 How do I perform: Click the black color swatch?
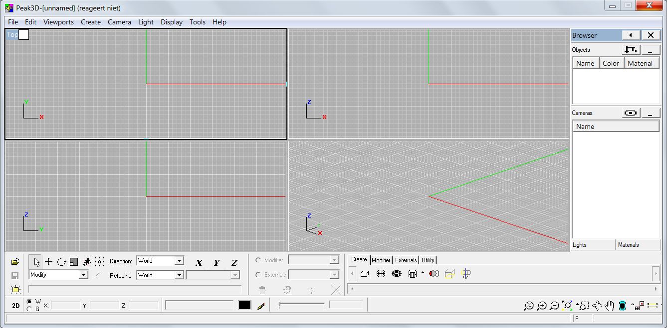[244, 305]
